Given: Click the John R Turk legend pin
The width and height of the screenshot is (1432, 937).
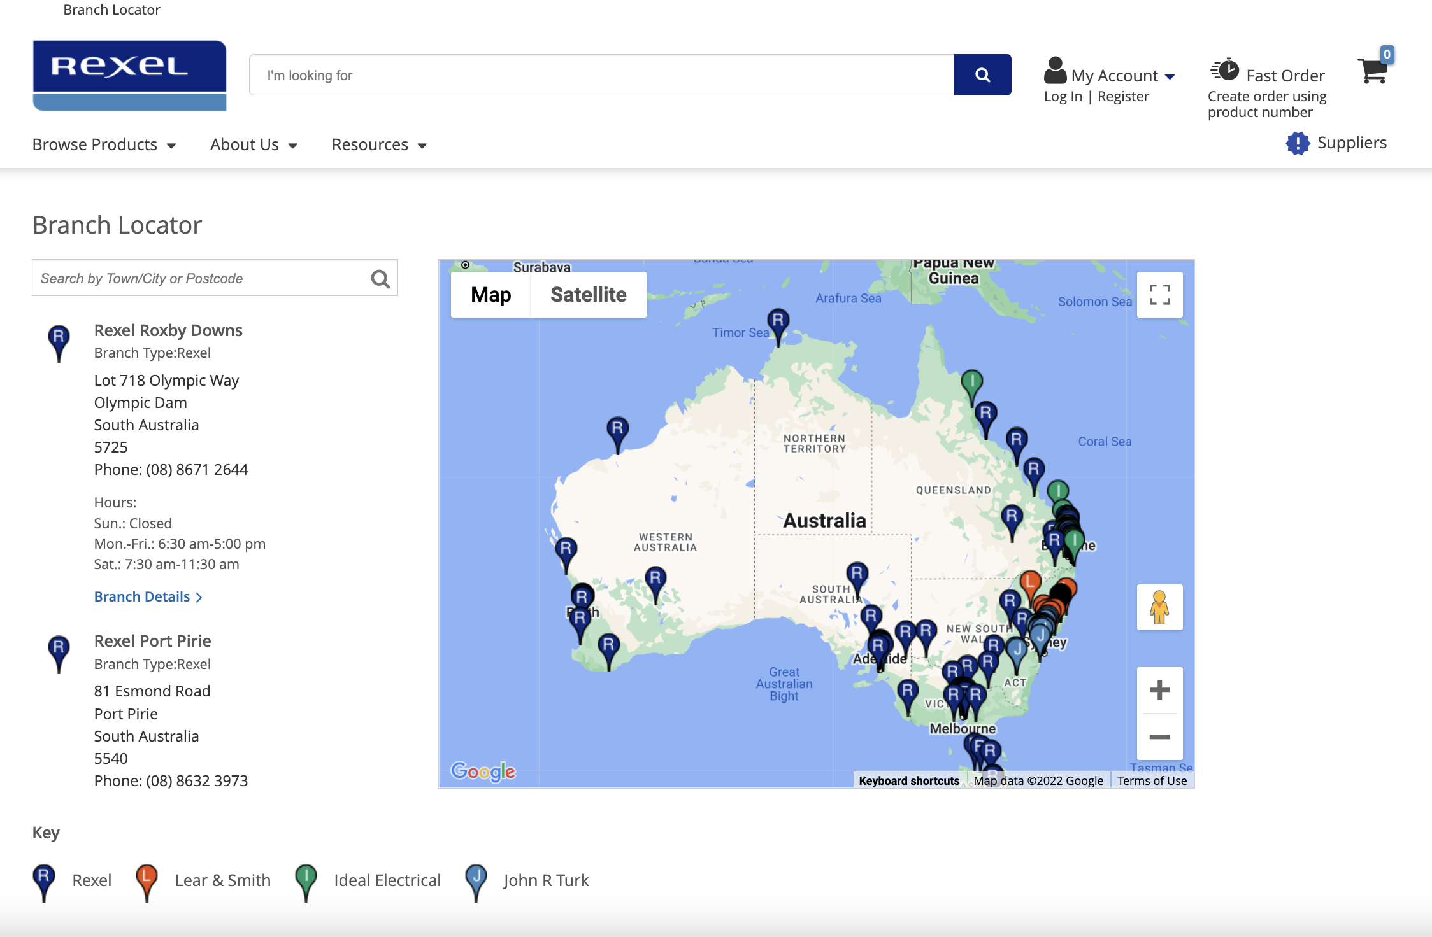Looking at the screenshot, I should (x=476, y=882).
